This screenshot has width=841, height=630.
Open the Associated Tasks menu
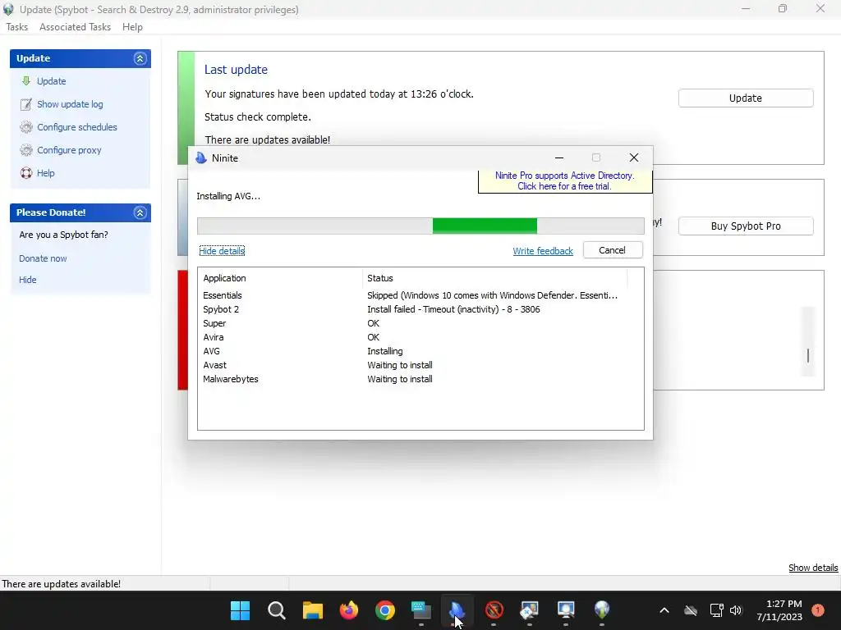click(x=75, y=27)
